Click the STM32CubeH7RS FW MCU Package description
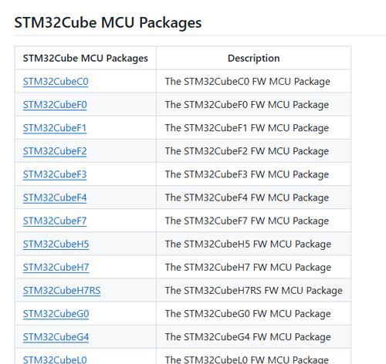The image size is (386, 364). [254, 291]
